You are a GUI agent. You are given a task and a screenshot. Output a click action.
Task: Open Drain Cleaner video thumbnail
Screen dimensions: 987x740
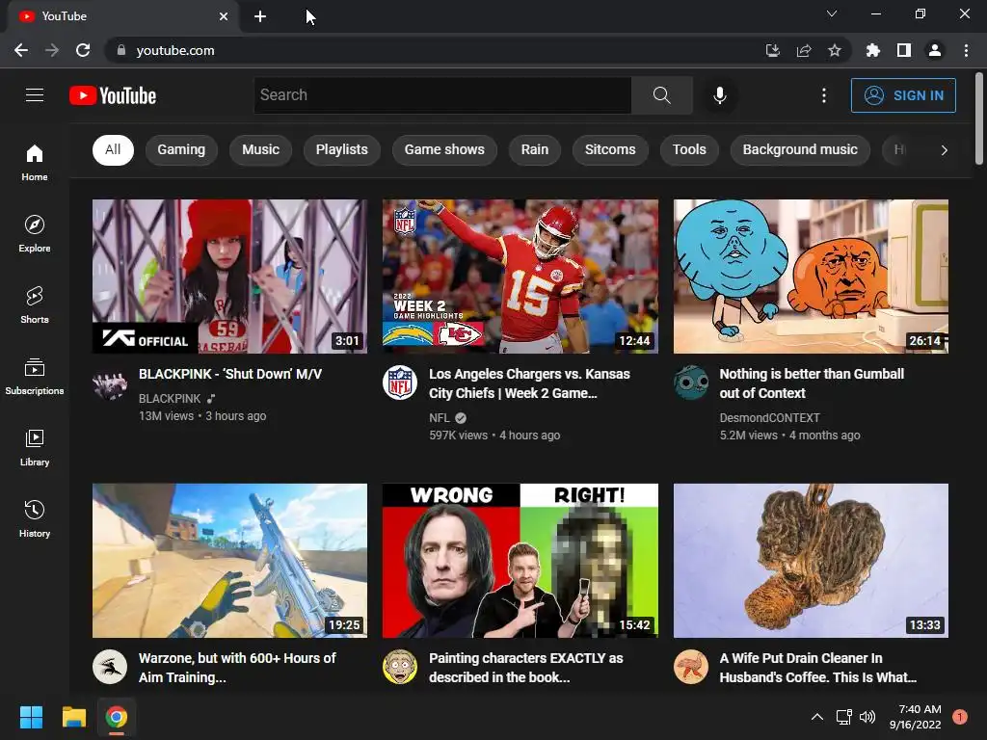tap(811, 561)
